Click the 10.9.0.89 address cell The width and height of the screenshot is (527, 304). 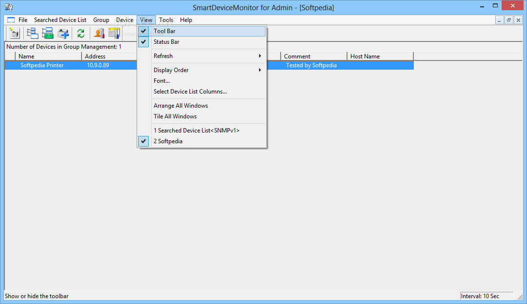98,65
